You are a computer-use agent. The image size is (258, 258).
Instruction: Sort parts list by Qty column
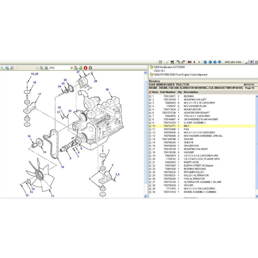point(180,92)
